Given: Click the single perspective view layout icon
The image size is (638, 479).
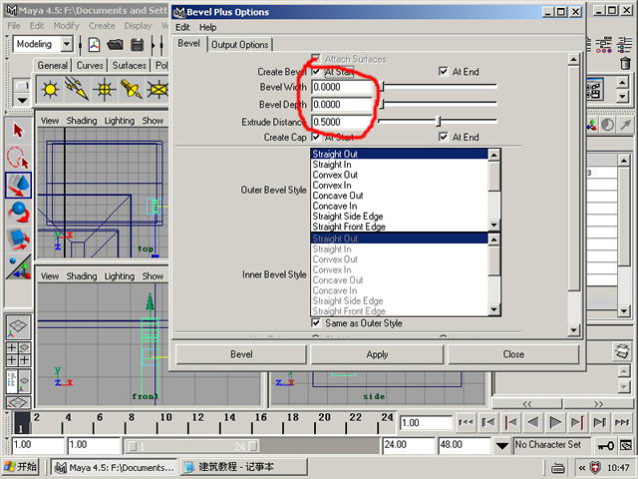Looking at the screenshot, I should (18, 326).
